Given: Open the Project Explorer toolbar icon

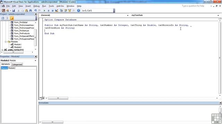Looking at the screenshot, I should (x=61, y=11).
